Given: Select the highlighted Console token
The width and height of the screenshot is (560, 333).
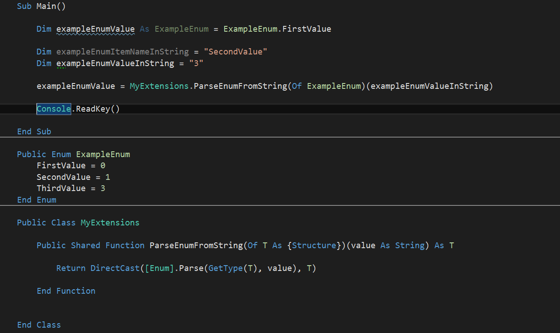Looking at the screenshot, I should click(53, 108).
